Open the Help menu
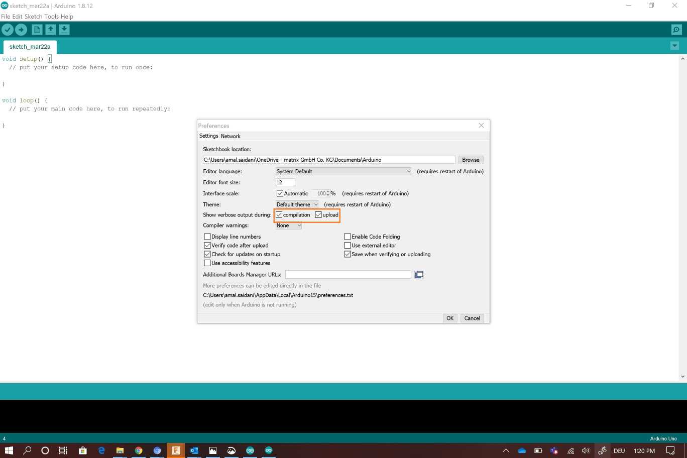The width and height of the screenshot is (687, 458). point(67,17)
